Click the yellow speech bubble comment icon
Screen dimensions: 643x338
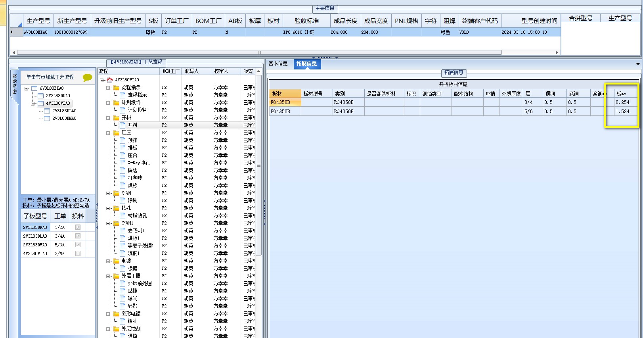click(x=87, y=77)
